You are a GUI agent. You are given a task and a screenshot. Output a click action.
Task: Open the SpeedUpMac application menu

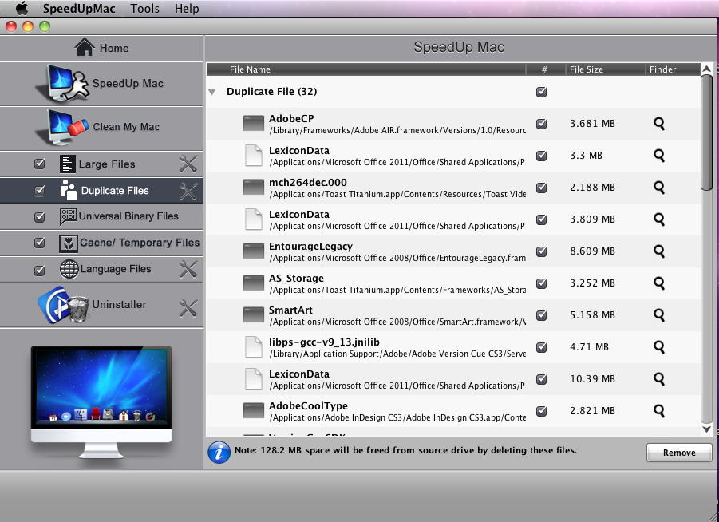(x=79, y=8)
